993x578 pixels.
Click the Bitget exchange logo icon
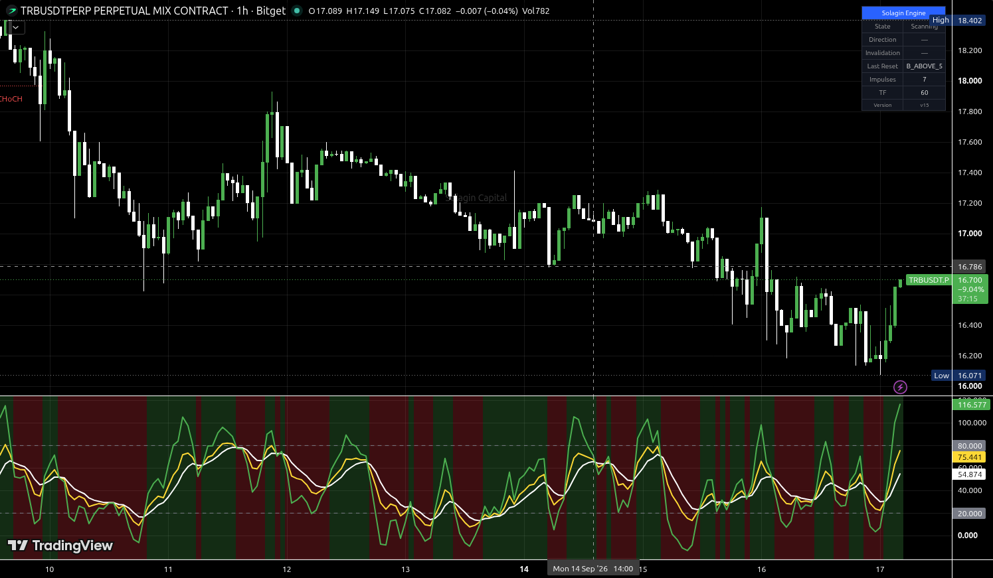click(11, 11)
